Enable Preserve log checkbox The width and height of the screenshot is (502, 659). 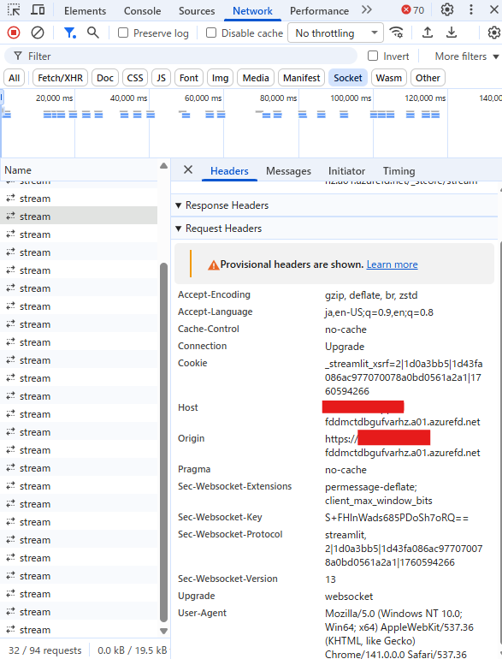[122, 33]
